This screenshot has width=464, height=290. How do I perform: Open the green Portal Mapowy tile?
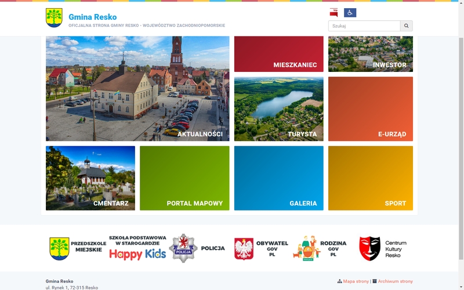click(x=184, y=178)
